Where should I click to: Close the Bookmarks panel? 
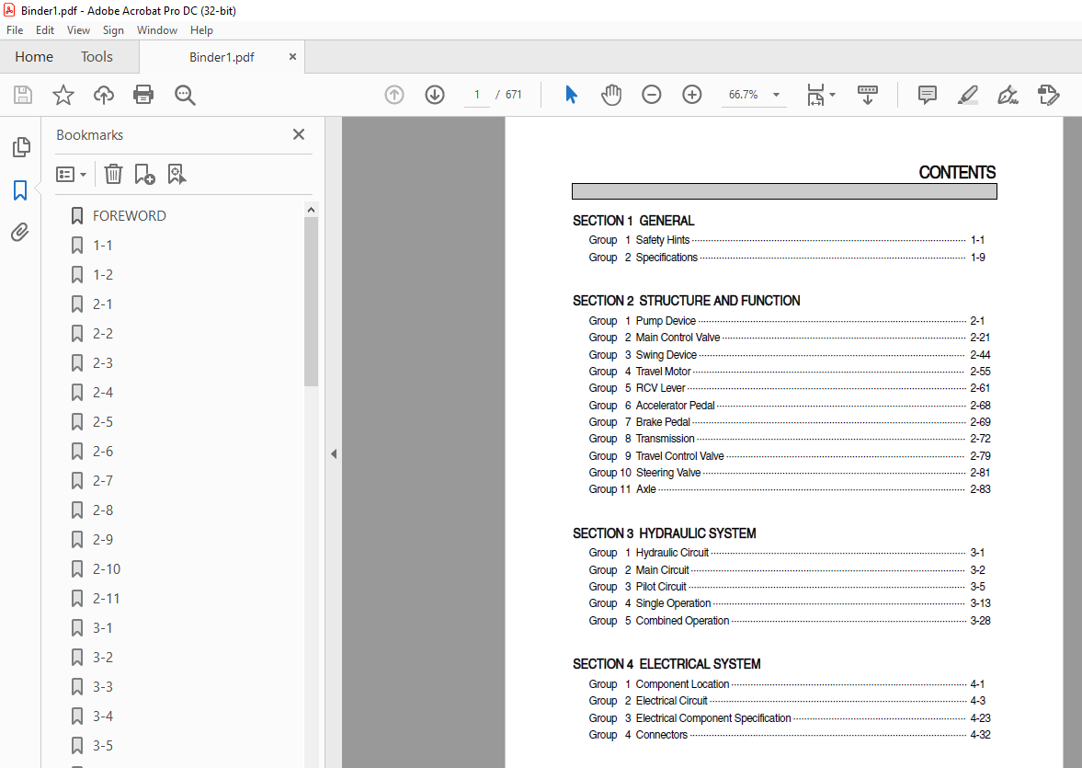(x=299, y=134)
